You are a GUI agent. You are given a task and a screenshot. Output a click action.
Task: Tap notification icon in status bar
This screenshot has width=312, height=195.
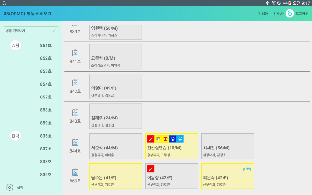pyautogui.click(x=4, y=3)
